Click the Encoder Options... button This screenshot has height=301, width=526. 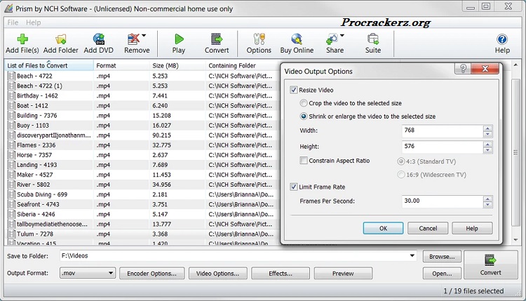[152, 274]
